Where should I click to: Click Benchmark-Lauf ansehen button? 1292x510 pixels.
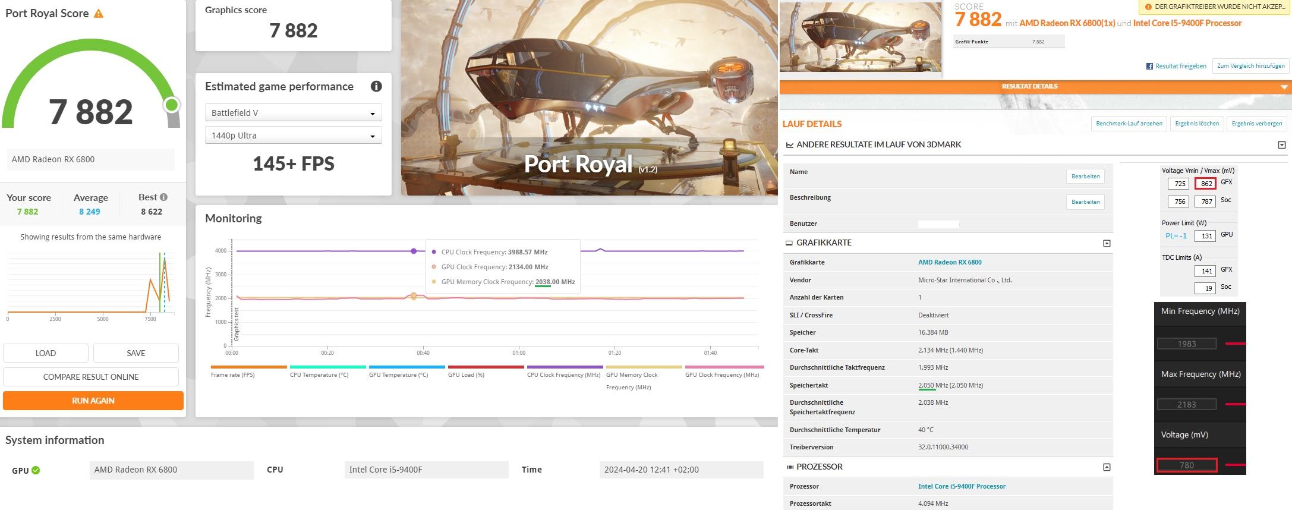1129,124
